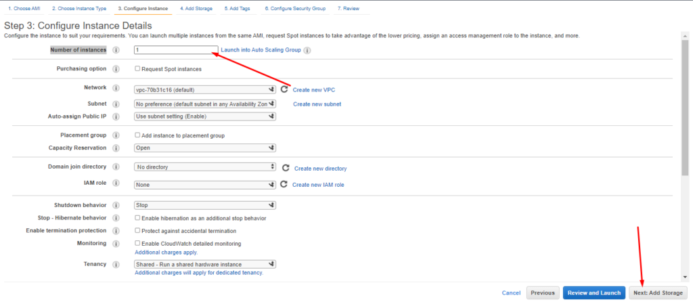Select 3. Configure Instance tab
Viewport: 693px width, 306px height.
(143, 8)
